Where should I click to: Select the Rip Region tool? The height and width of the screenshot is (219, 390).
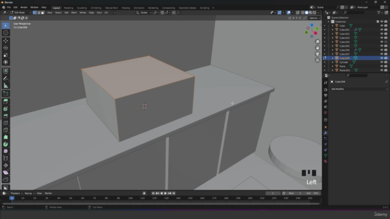pos(5,179)
